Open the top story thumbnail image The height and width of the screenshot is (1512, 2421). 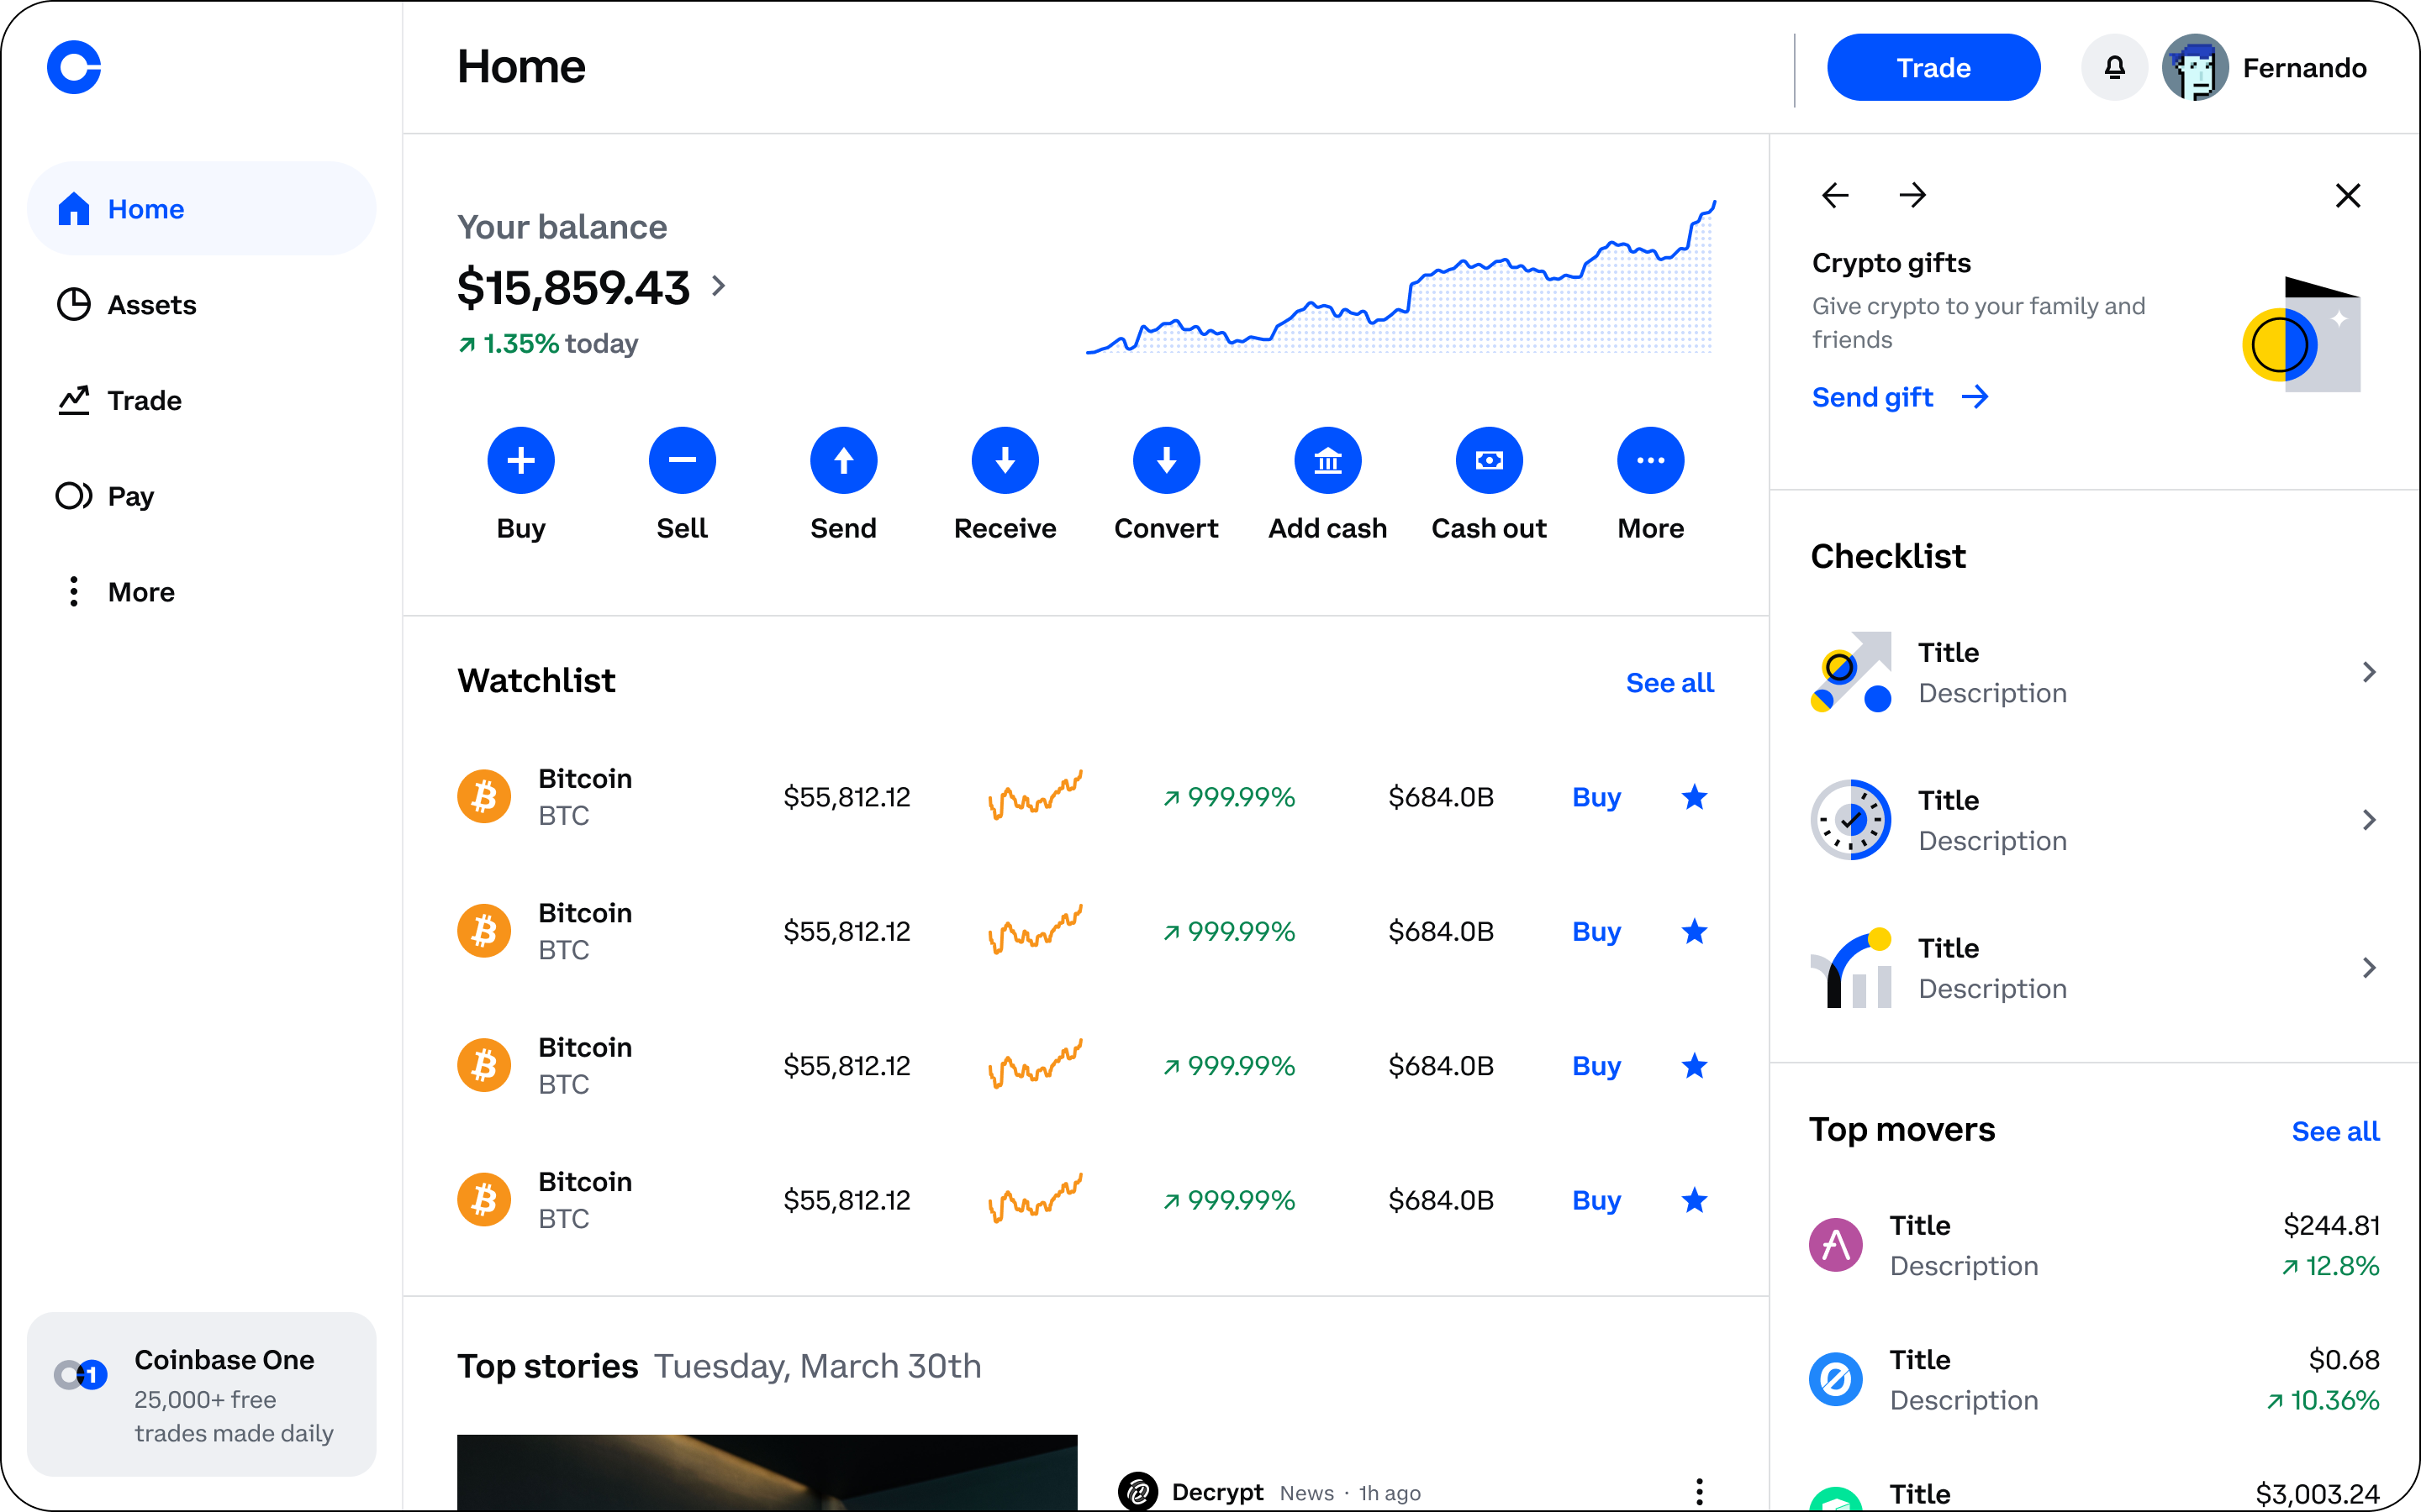pos(767,1473)
